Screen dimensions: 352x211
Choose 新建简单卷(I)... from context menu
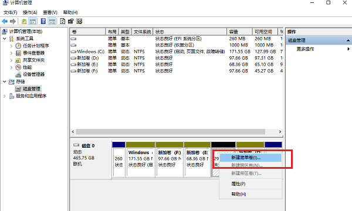[251, 158]
